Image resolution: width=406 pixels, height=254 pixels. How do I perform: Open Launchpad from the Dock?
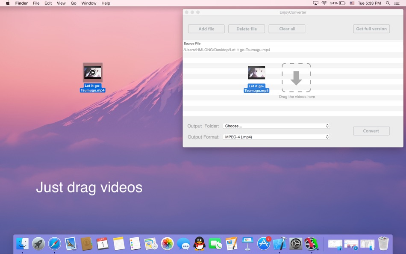pyautogui.click(x=38, y=244)
